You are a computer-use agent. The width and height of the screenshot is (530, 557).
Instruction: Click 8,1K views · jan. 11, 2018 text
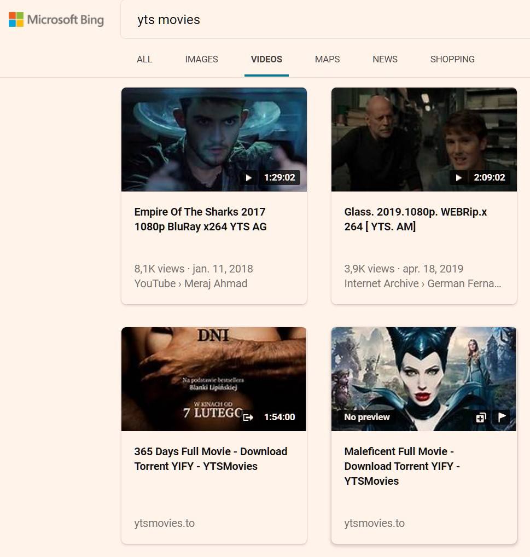click(x=194, y=269)
